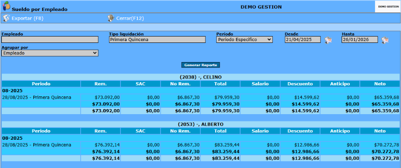
Task: Click the Cerrar(F12) text link
Action: pyautogui.click(x=130, y=18)
